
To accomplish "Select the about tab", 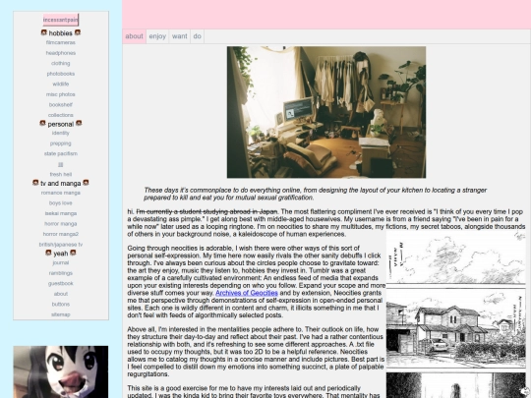I will pos(134,36).
